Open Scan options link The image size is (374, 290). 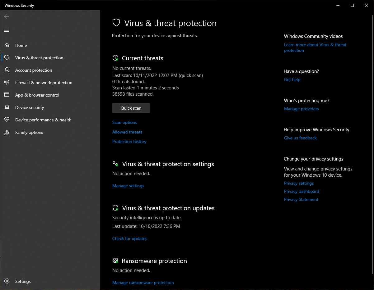pyautogui.click(x=124, y=122)
